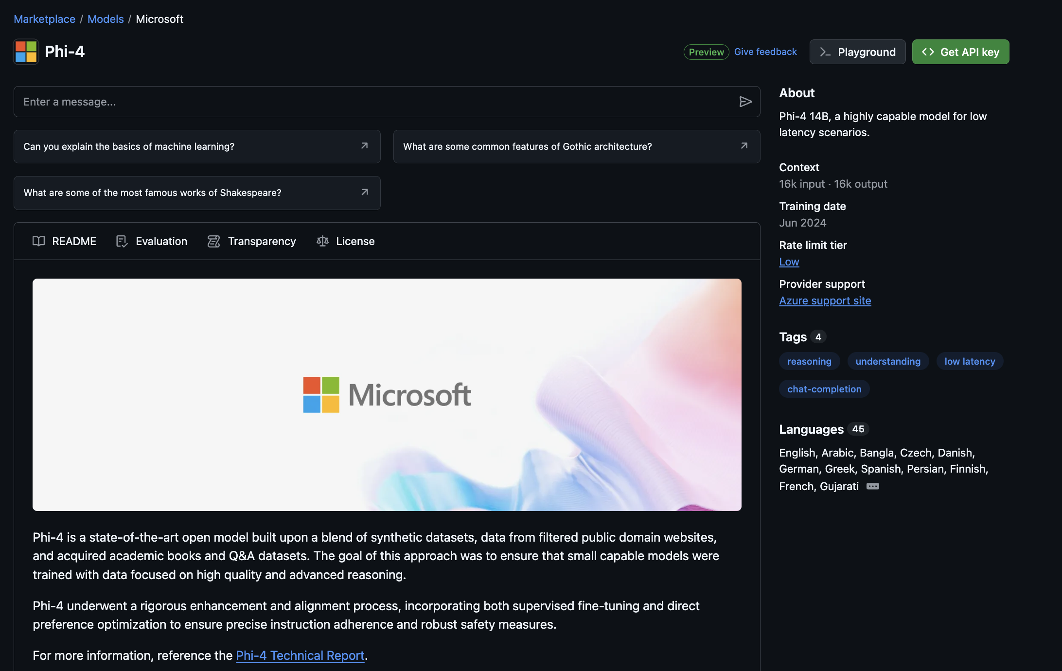Switch to the Transparency tab
The height and width of the screenshot is (671, 1062).
tap(251, 241)
